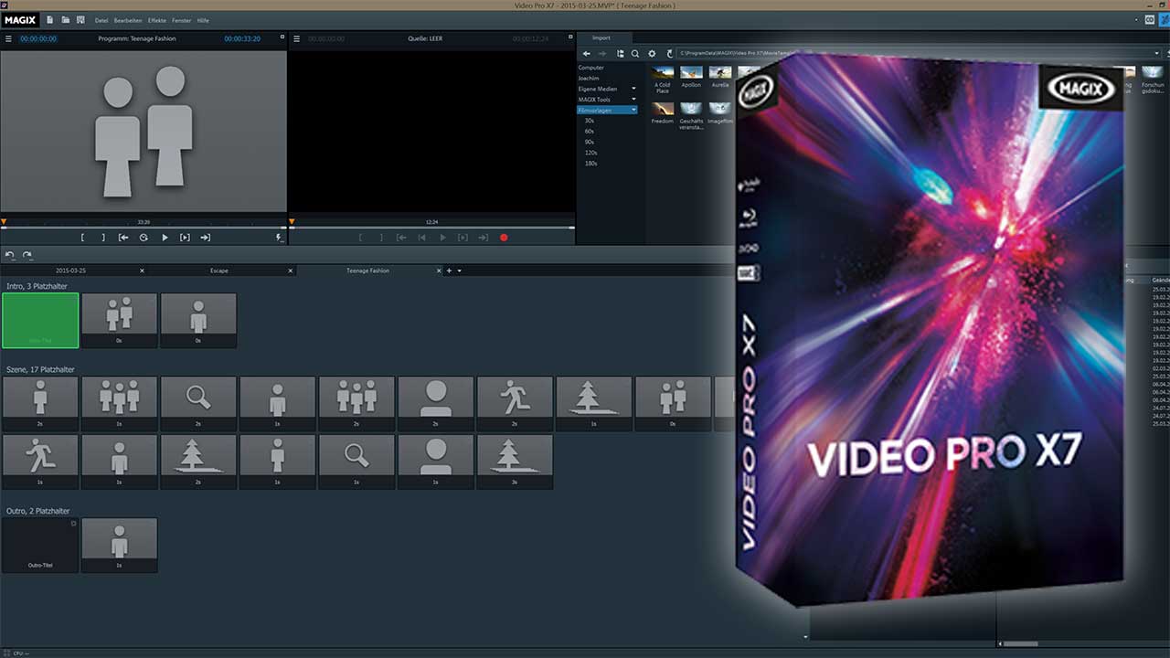1170x658 pixels.
Task: Click the back arrow in Import browser
Action: 587,54
